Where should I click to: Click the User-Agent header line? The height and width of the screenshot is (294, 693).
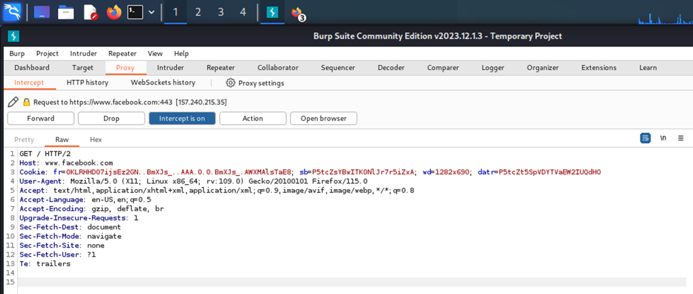coord(193,181)
